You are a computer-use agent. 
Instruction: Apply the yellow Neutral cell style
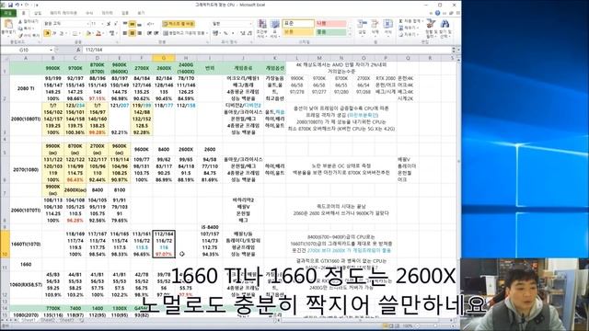(x=298, y=32)
